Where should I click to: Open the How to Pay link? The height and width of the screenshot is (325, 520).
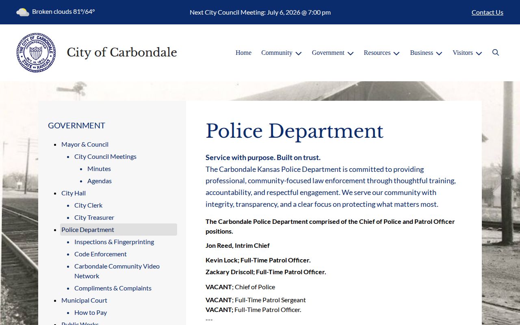click(x=91, y=312)
